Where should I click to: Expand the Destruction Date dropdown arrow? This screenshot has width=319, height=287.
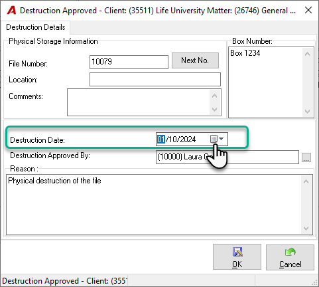tap(222, 139)
